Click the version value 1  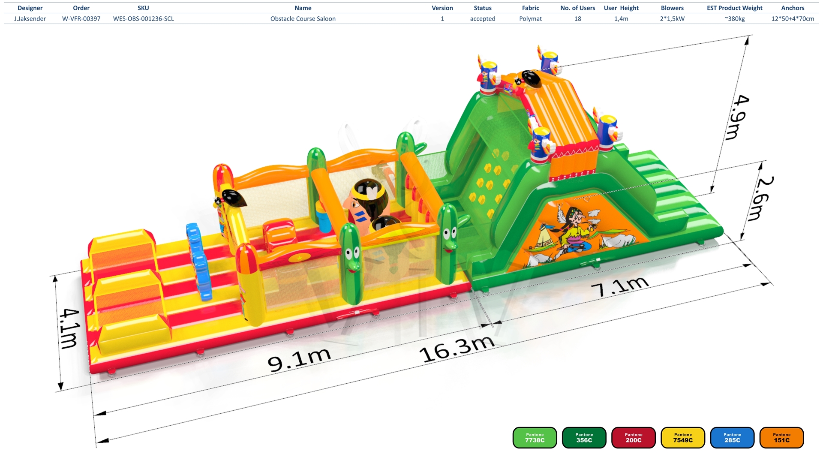coord(442,19)
